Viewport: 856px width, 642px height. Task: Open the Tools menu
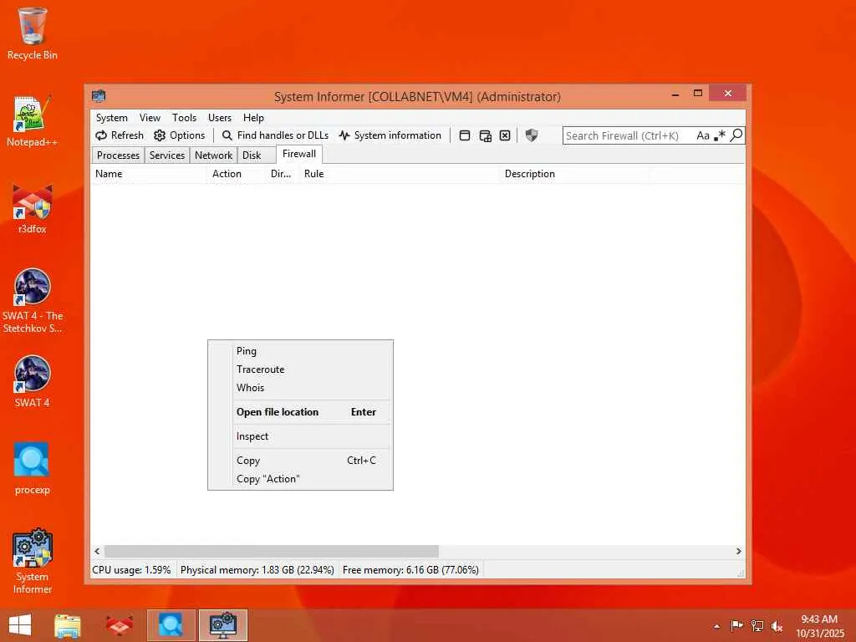(x=184, y=118)
